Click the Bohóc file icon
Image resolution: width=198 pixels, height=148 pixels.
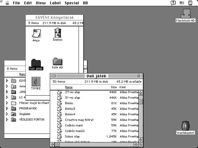point(59,103)
